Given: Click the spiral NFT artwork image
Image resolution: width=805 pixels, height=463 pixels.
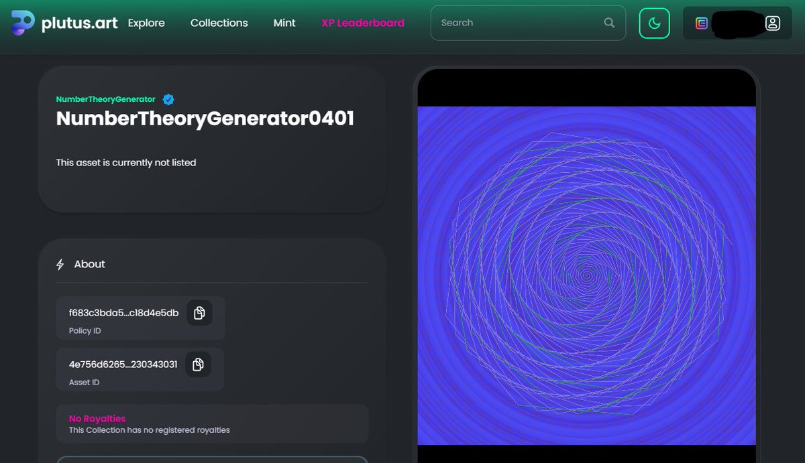Looking at the screenshot, I should point(587,275).
